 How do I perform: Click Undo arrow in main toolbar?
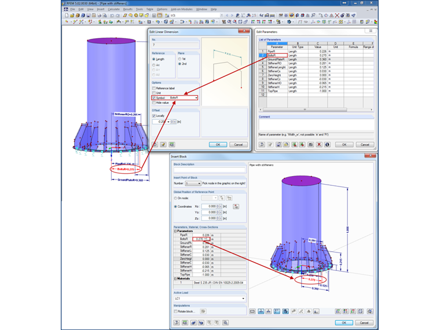point(112,16)
